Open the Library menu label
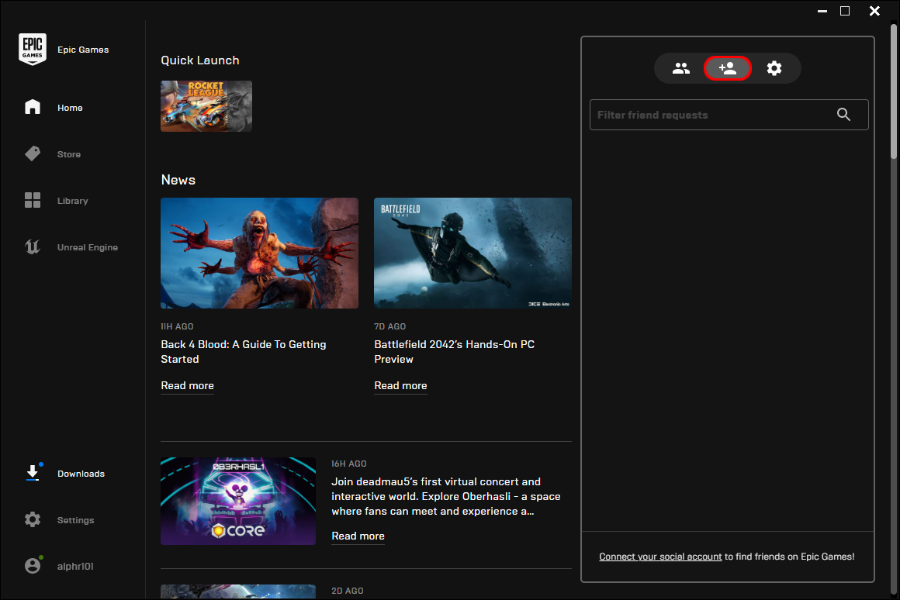 click(73, 201)
